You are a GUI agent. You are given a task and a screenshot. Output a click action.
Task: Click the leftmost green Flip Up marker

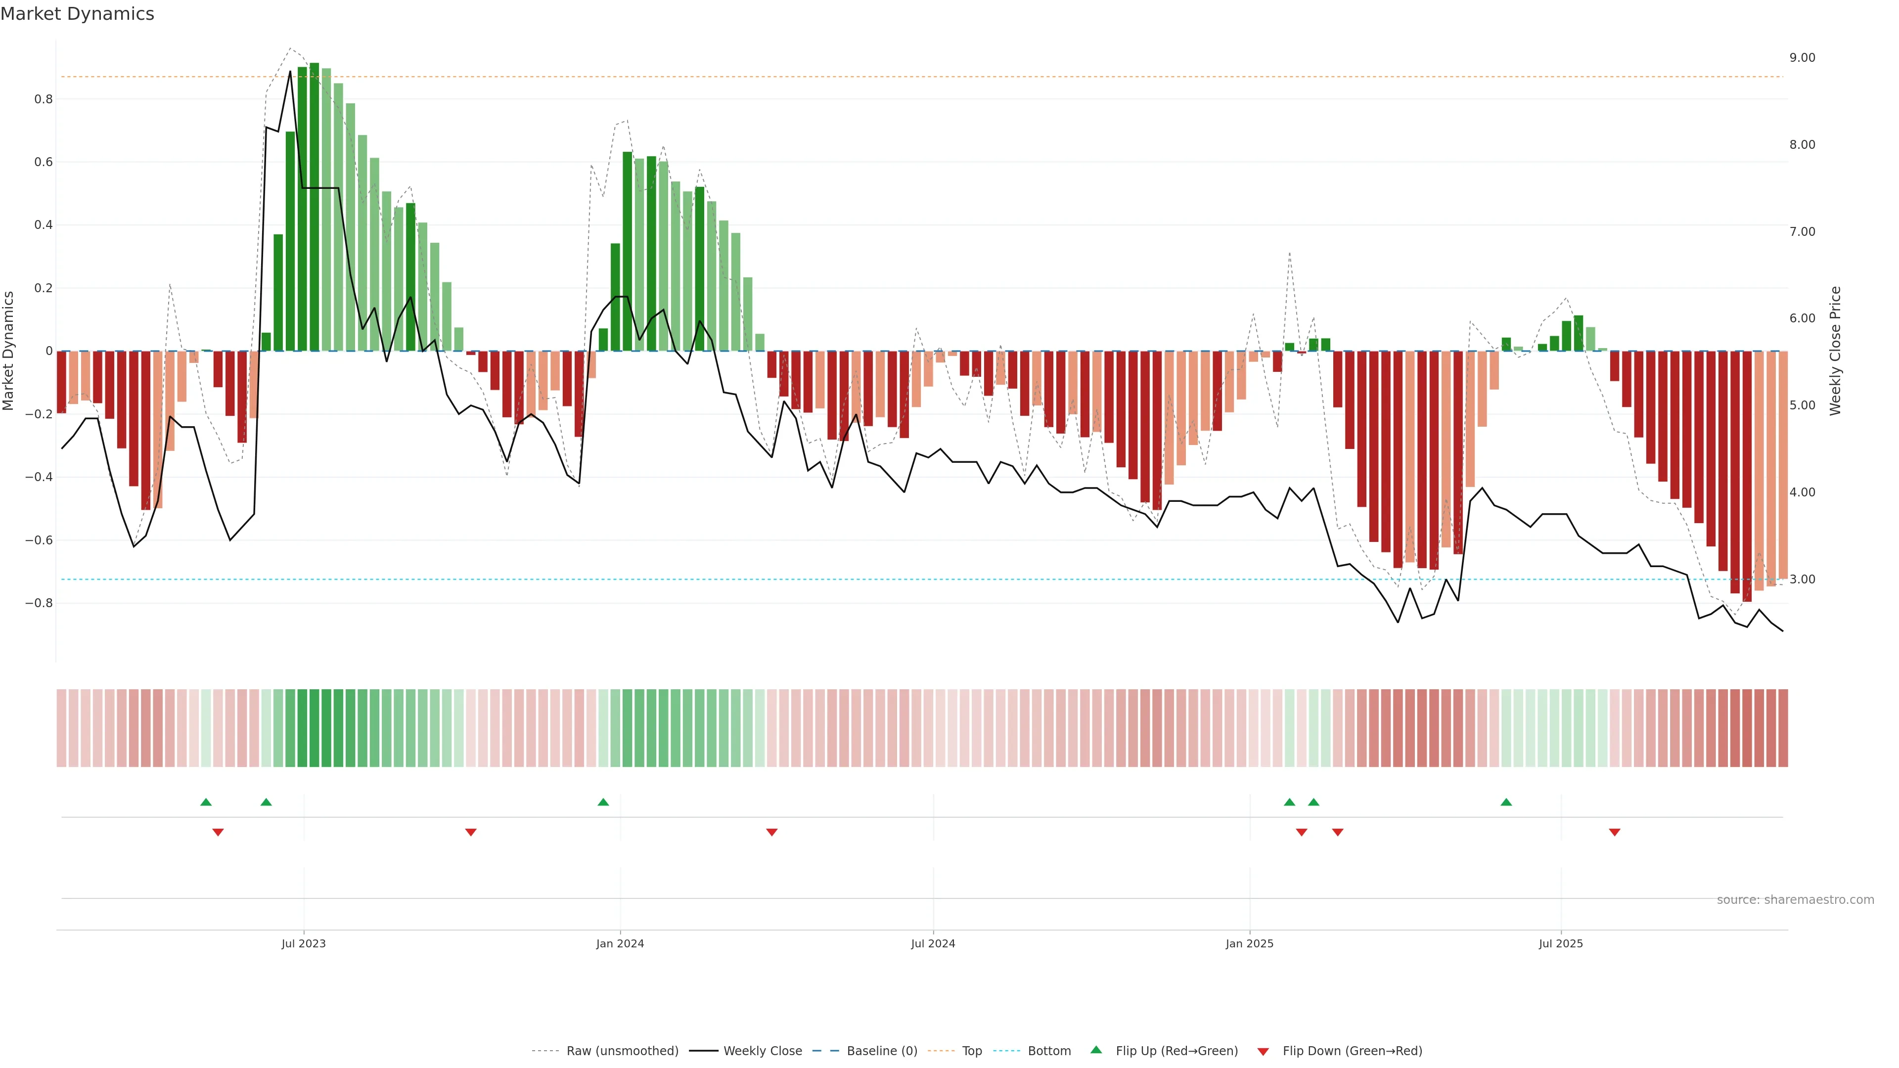(206, 802)
